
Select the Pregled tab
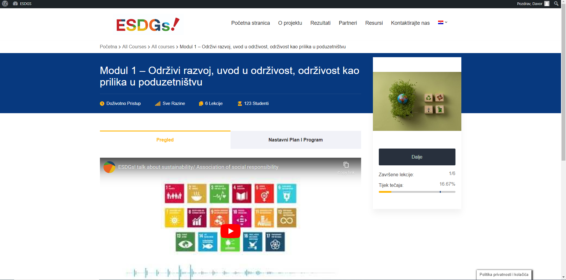tap(165, 140)
